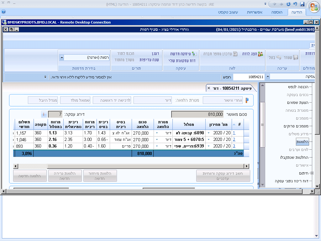Open Outlook help question mark icon

tap(3, 12)
